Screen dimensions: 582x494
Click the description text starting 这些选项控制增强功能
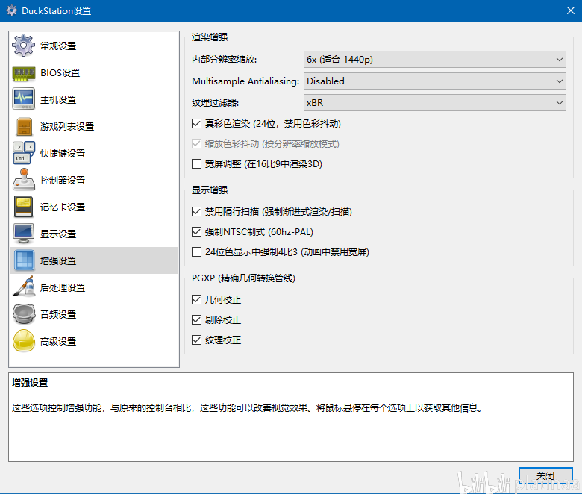[247, 408]
